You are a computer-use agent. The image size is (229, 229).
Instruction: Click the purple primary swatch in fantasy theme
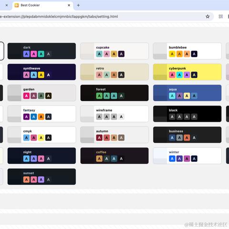[x=26, y=117]
